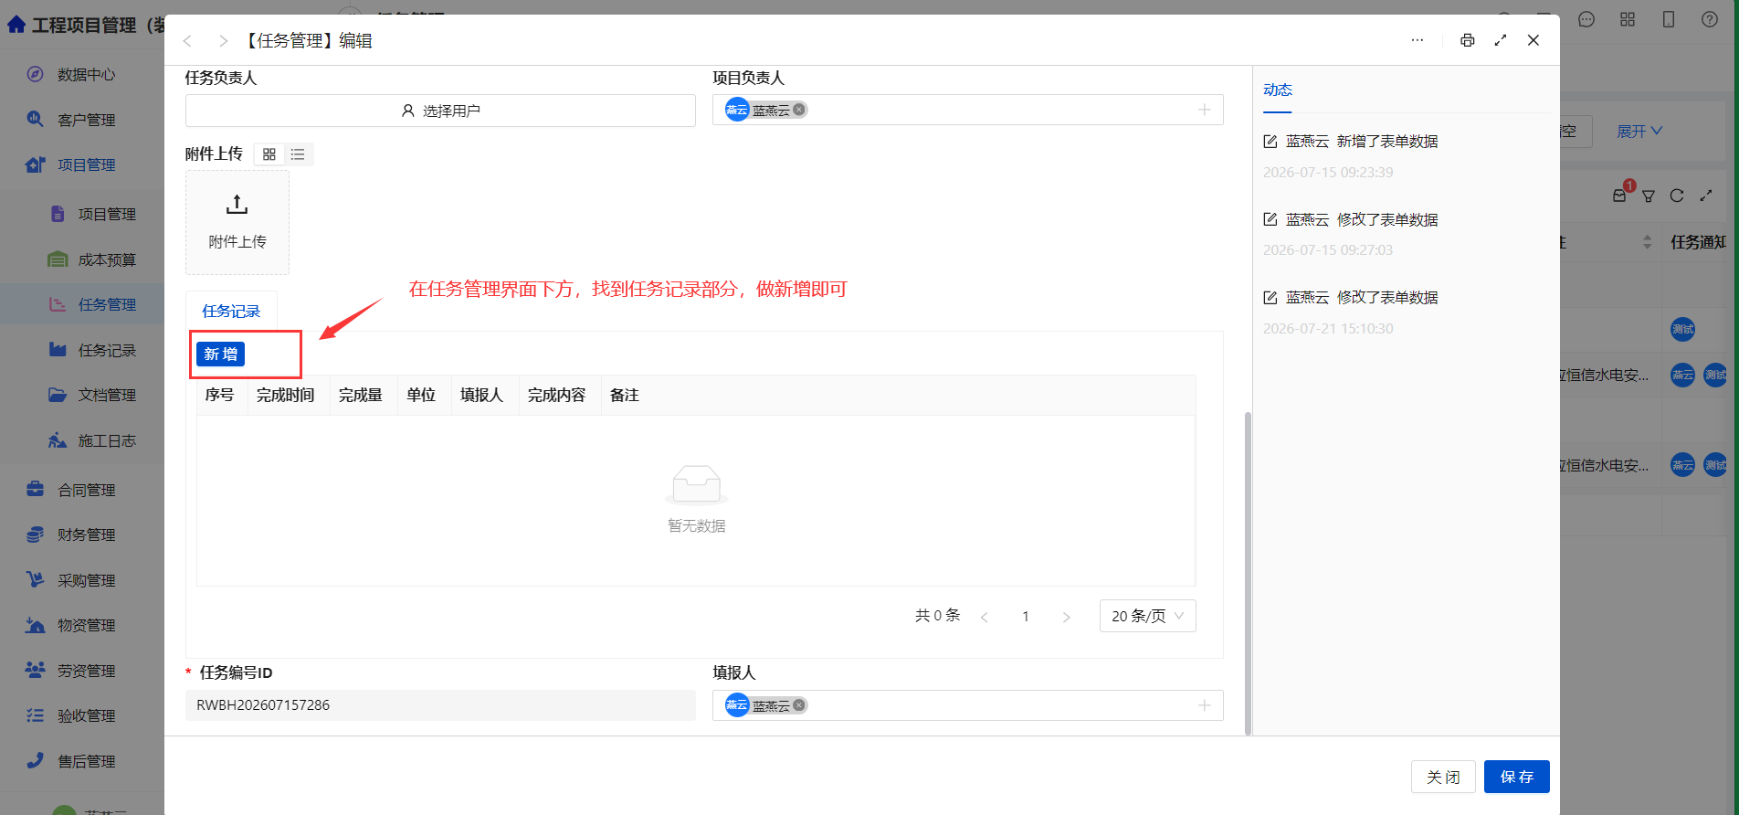Open the apps grid icon in top bar

1628,19
